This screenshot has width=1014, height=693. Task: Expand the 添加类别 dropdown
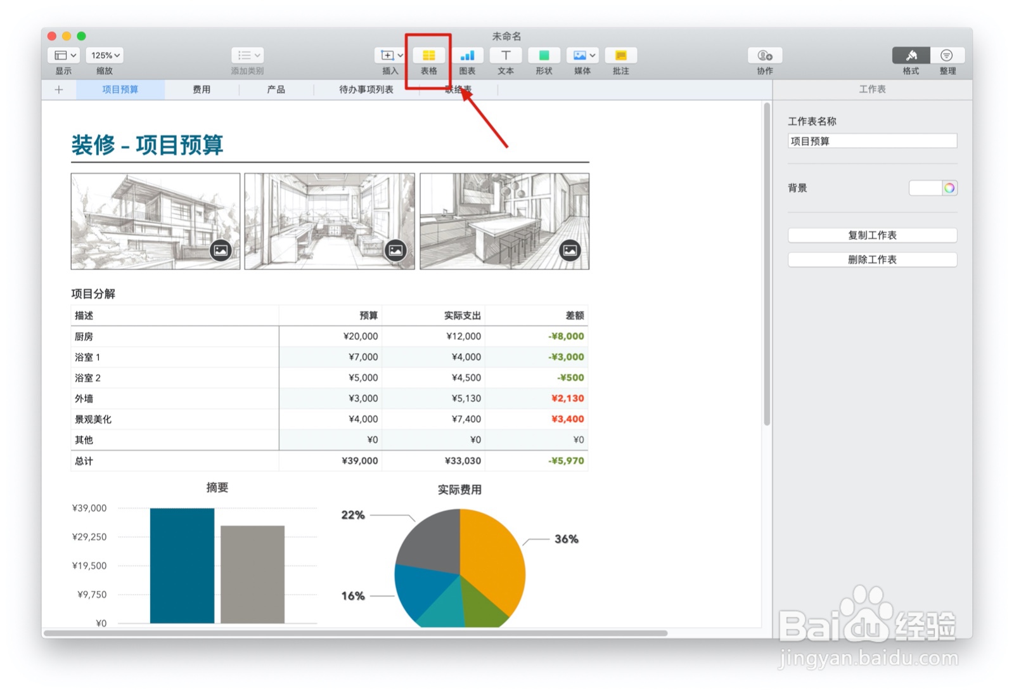(x=247, y=55)
